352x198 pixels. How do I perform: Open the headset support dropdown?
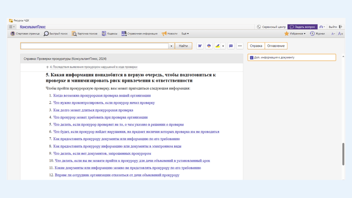pyautogui.click(x=322, y=27)
